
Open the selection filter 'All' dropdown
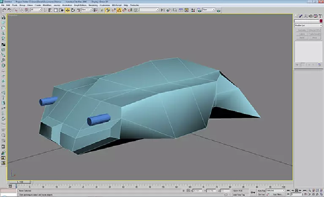coord(36,10)
